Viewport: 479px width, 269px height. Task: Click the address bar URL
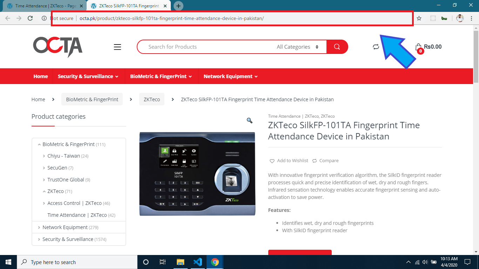(x=172, y=18)
